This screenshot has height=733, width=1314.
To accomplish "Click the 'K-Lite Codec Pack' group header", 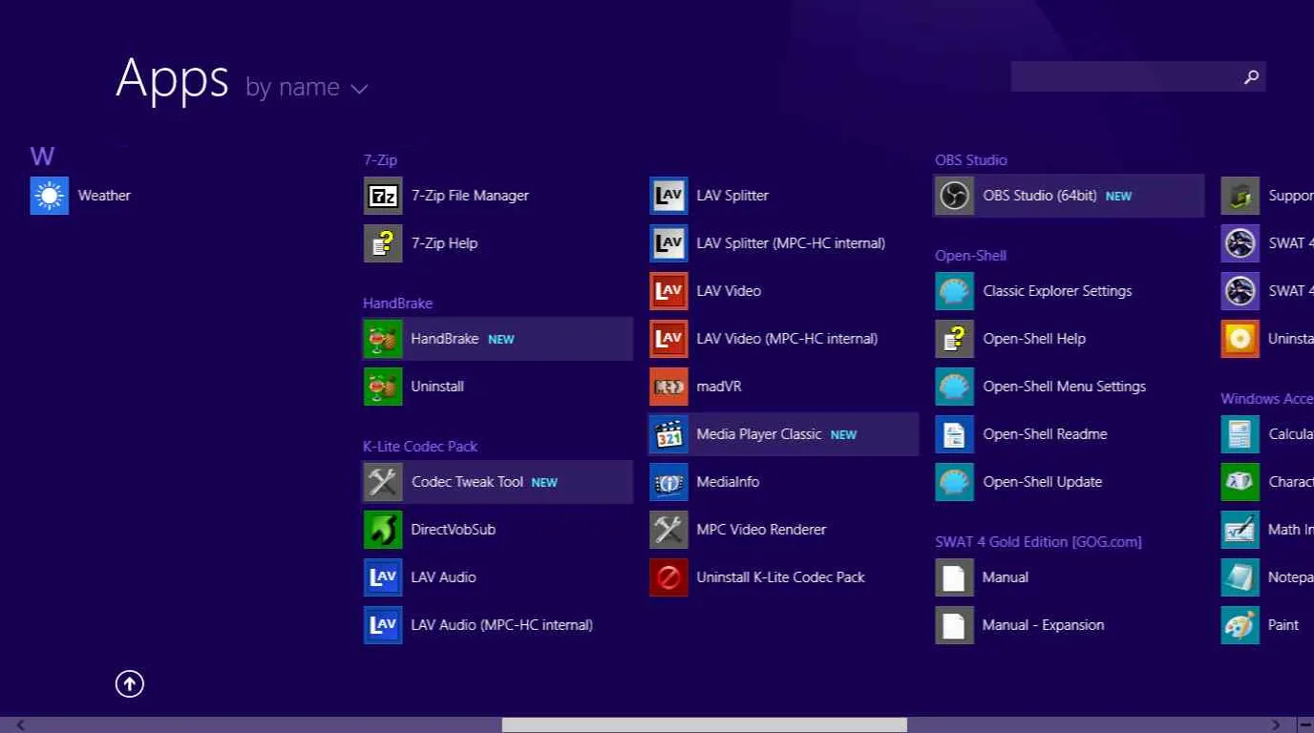I will (x=420, y=447).
